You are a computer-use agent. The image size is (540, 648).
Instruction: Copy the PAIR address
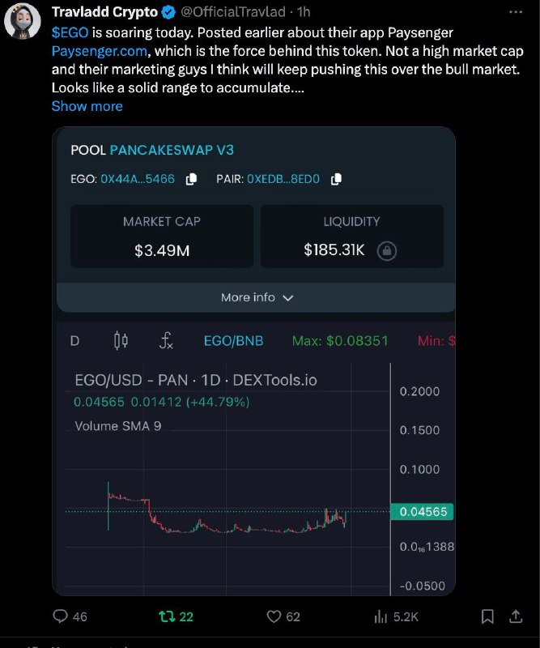coord(336,179)
